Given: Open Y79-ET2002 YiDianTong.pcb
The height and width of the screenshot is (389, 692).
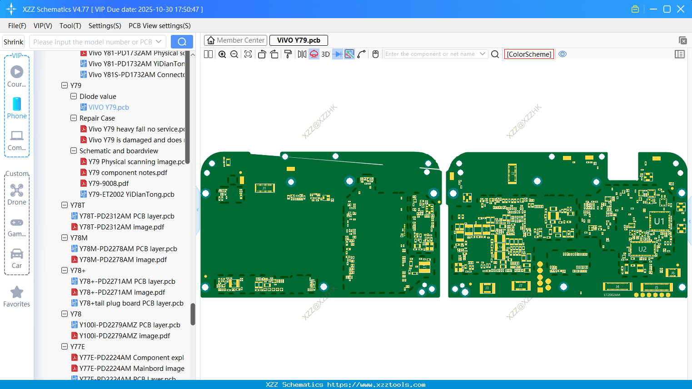Looking at the screenshot, I should 131,194.
